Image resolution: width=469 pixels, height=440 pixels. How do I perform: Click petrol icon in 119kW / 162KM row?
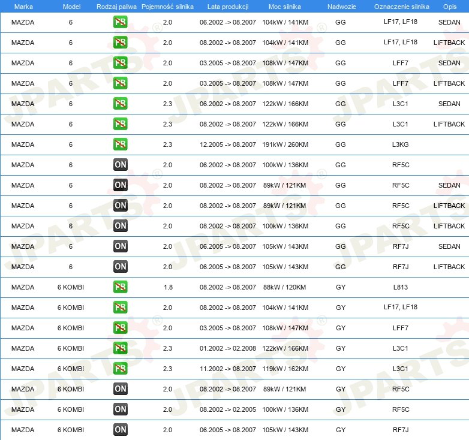120,368
